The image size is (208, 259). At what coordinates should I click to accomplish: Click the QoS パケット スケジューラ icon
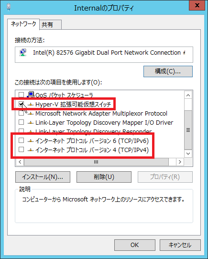31,94
